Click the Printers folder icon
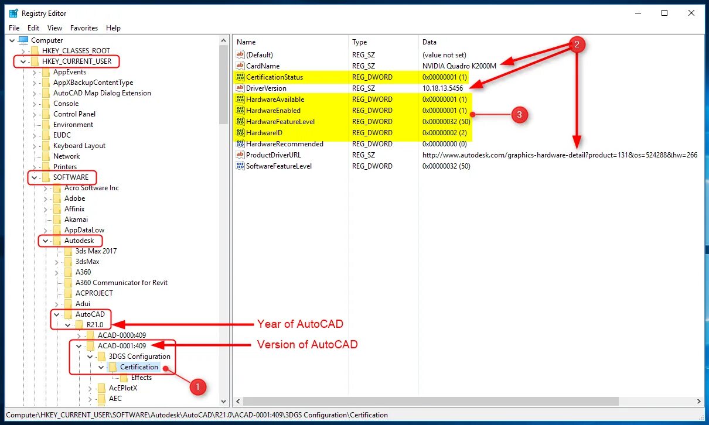Screen dimensions: 709x425 pyautogui.click(x=46, y=167)
